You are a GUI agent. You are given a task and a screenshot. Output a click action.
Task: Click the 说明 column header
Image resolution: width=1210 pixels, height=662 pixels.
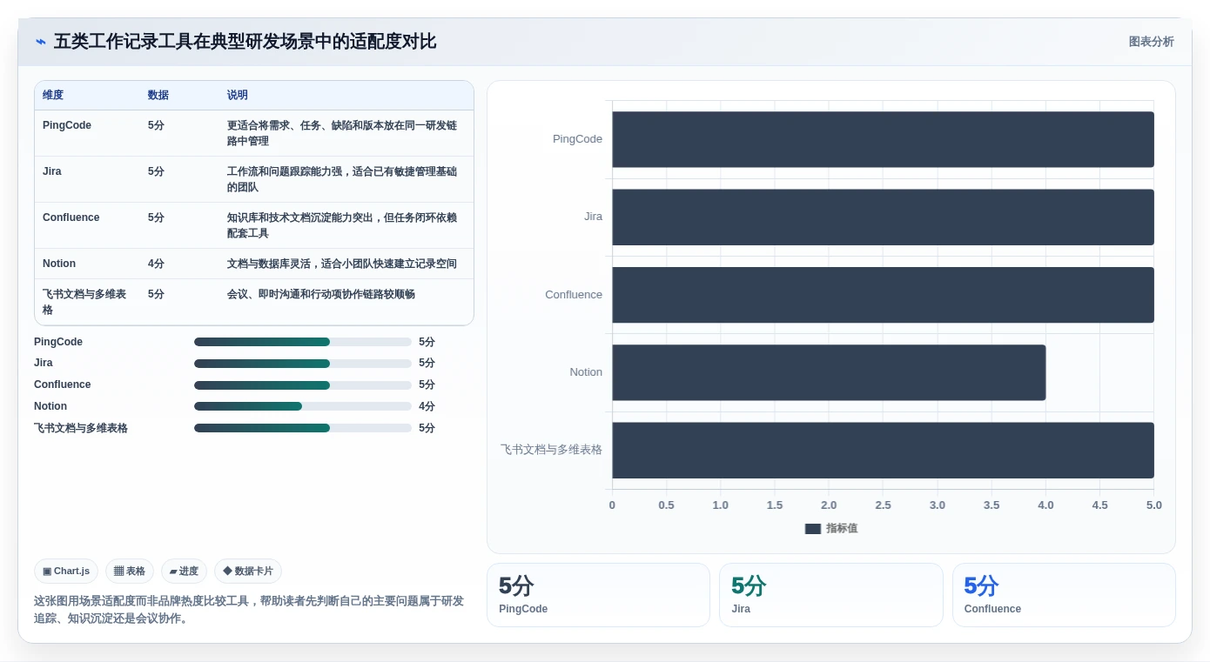tap(238, 95)
